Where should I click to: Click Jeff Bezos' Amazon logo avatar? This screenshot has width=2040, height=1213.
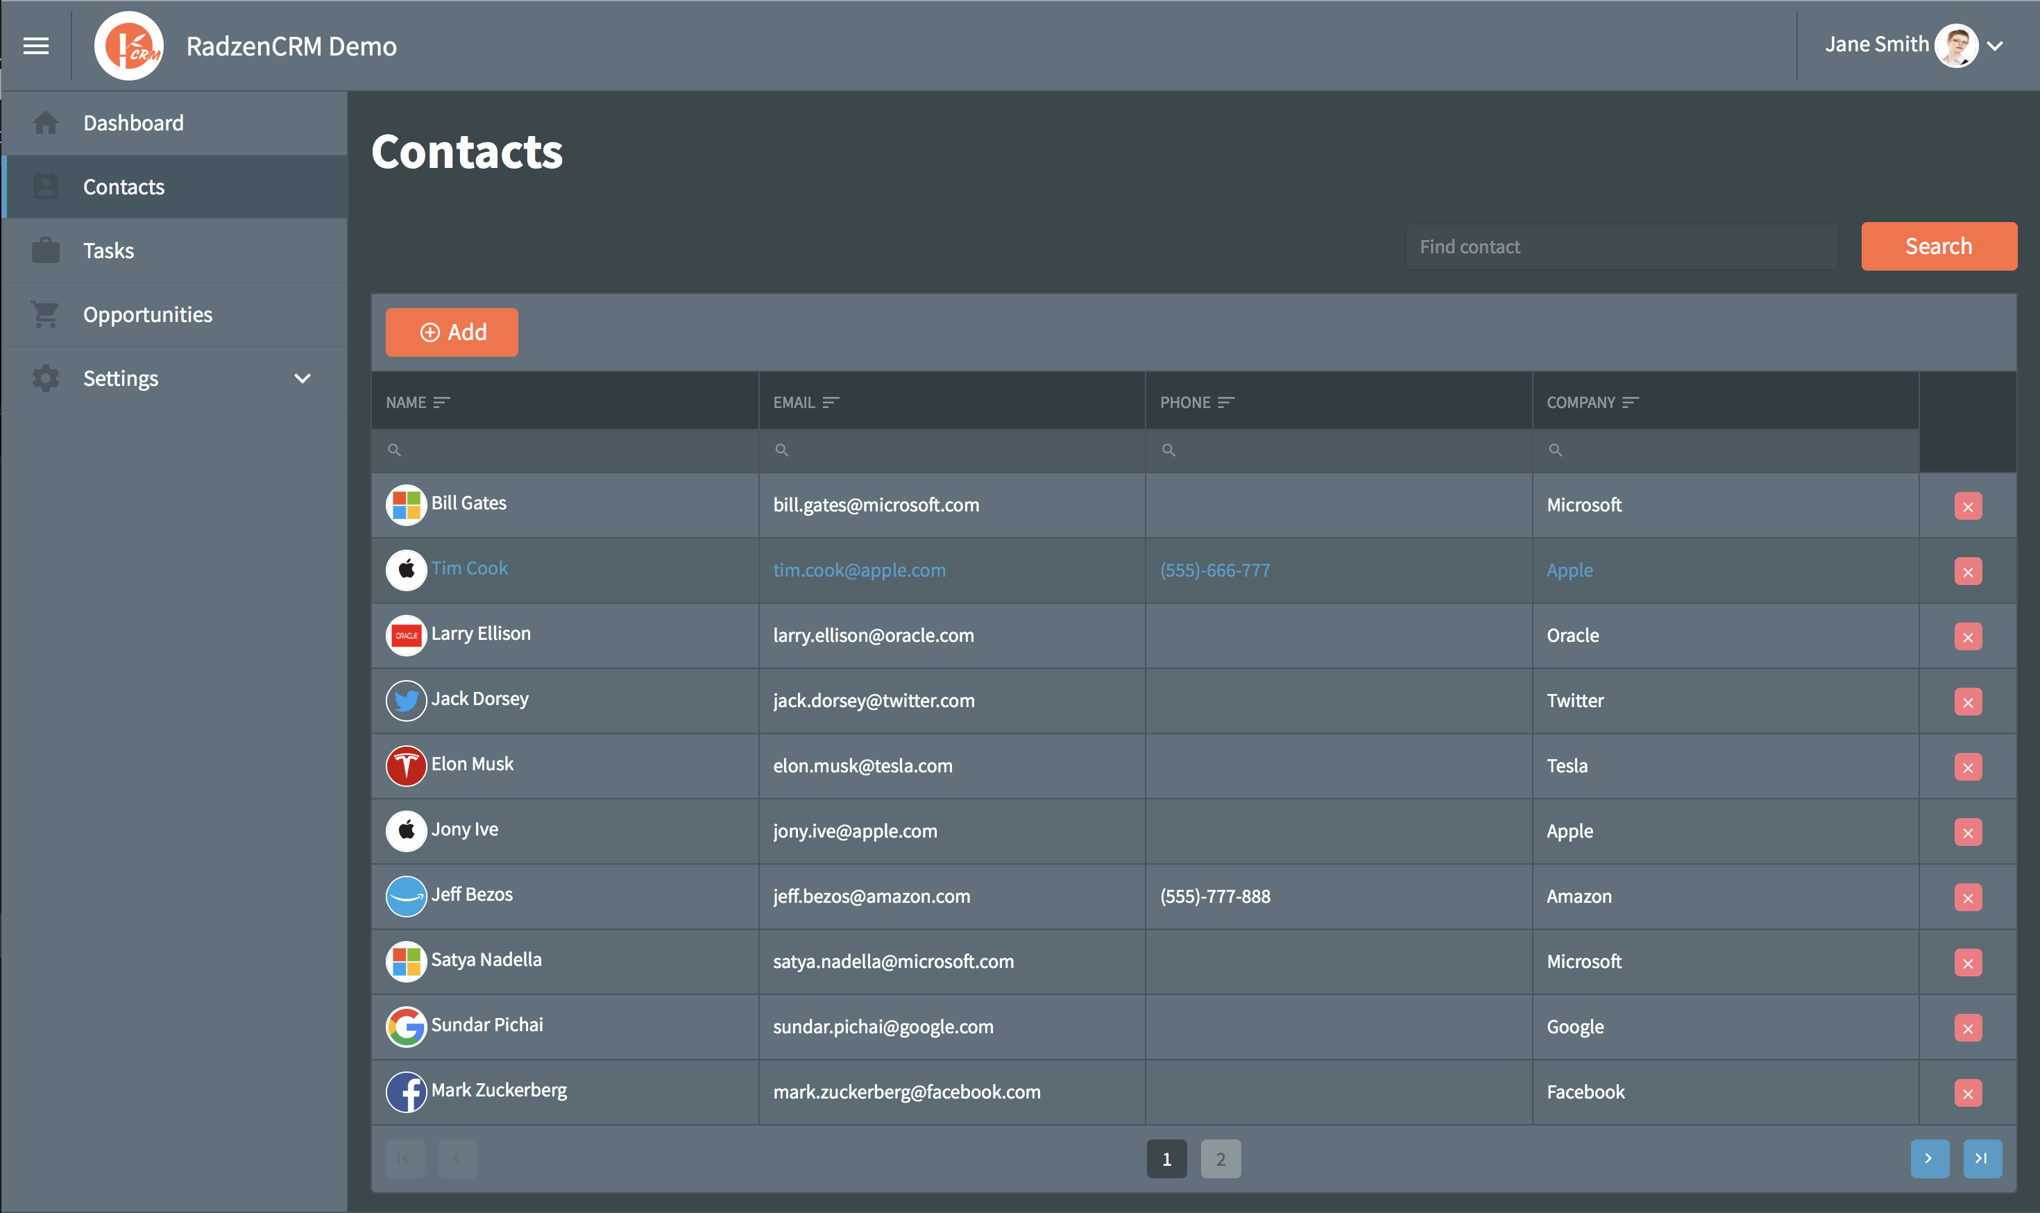[406, 896]
